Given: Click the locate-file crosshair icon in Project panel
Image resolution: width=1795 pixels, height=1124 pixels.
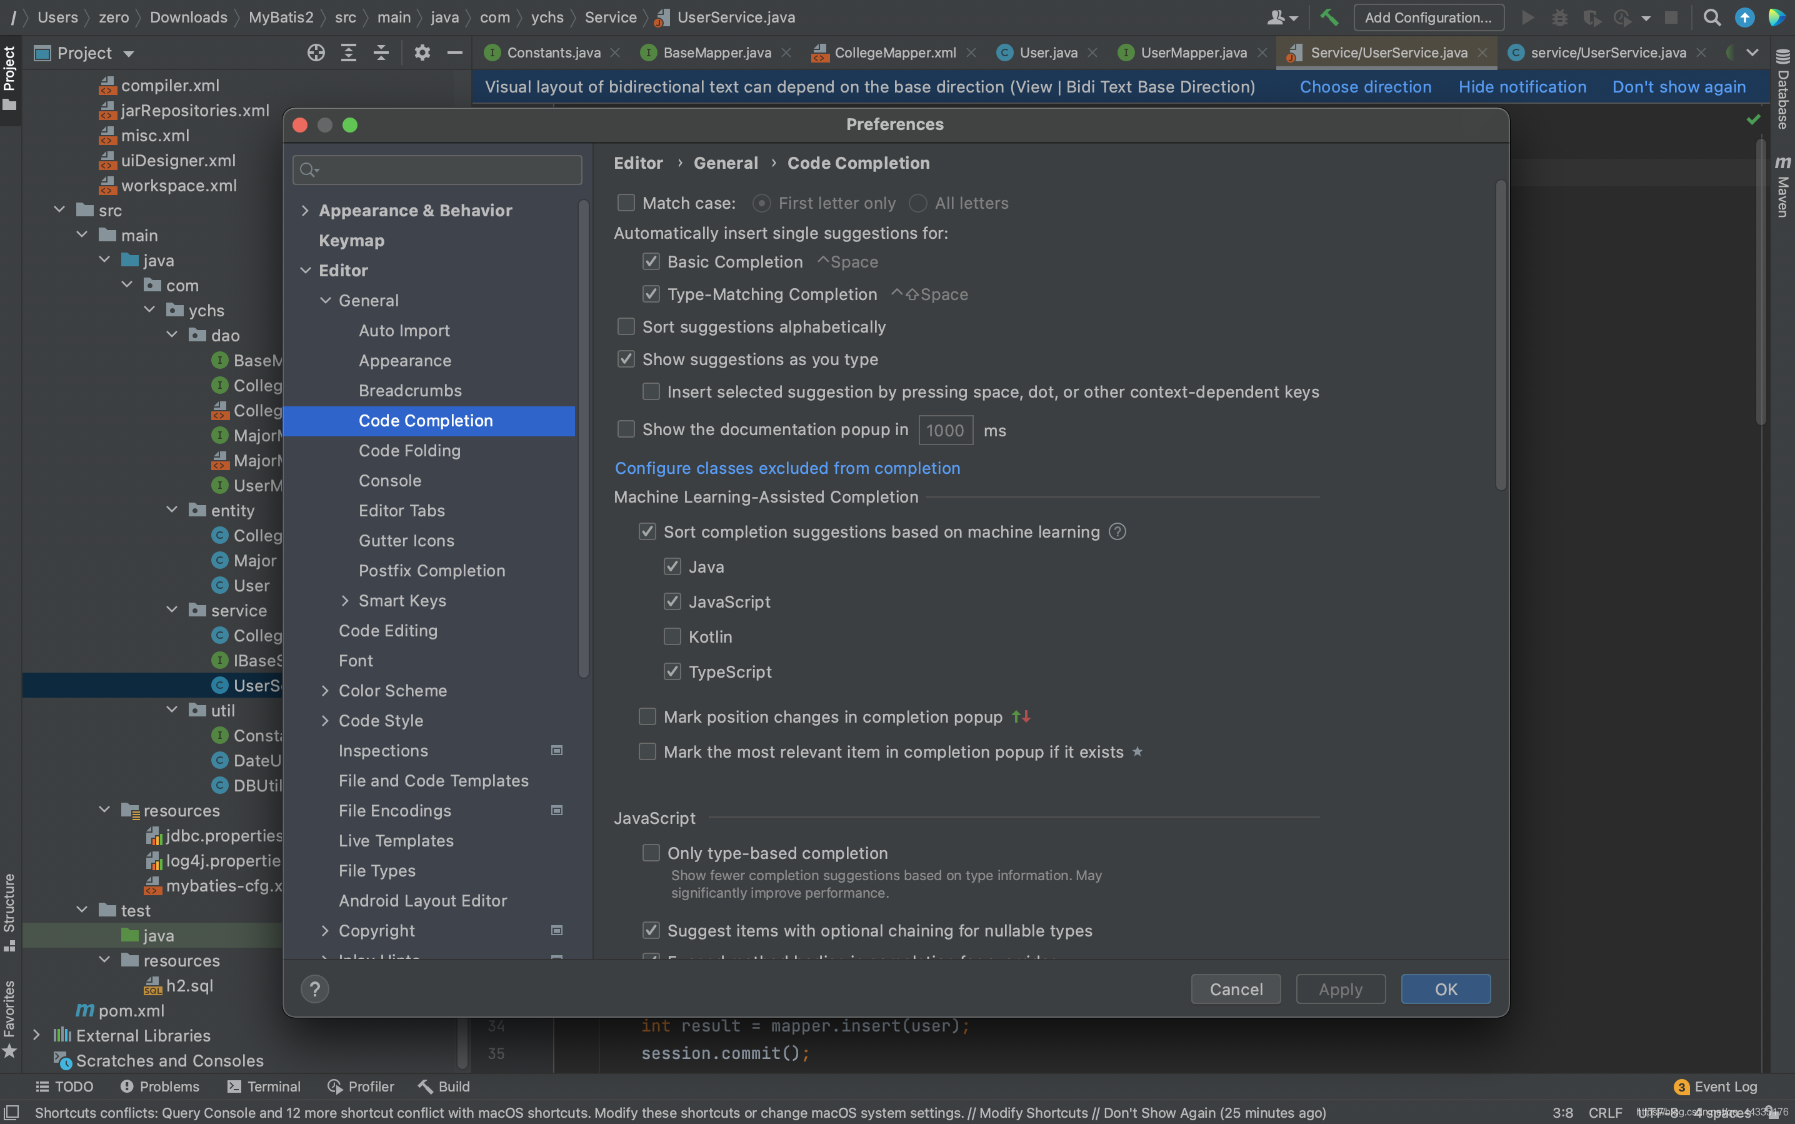Looking at the screenshot, I should 316,53.
